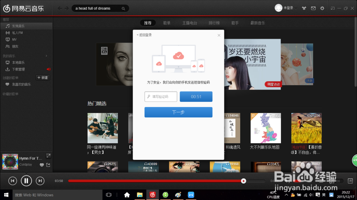Open the Adele banner image
357x200 pixels.
click(115, 64)
